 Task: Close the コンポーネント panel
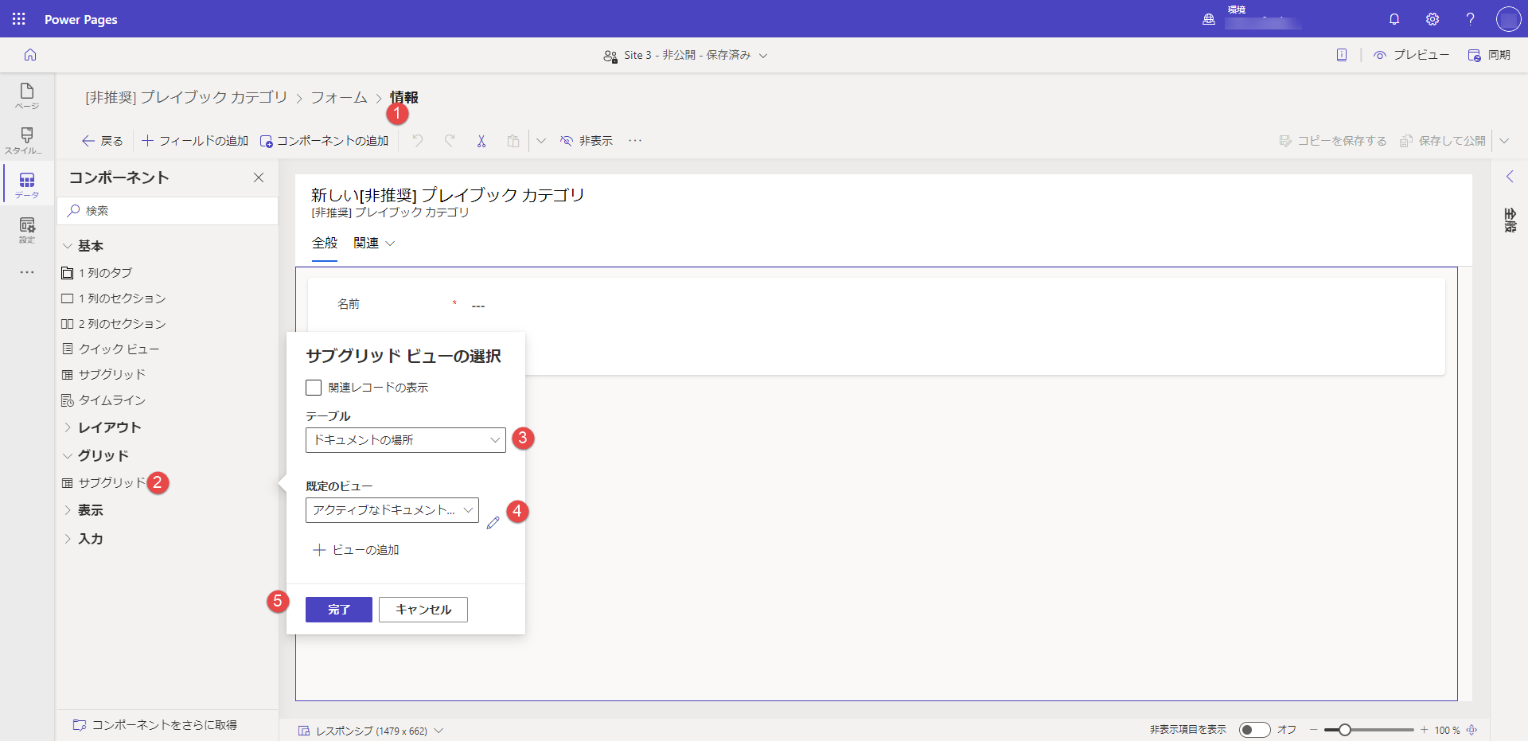tap(259, 177)
